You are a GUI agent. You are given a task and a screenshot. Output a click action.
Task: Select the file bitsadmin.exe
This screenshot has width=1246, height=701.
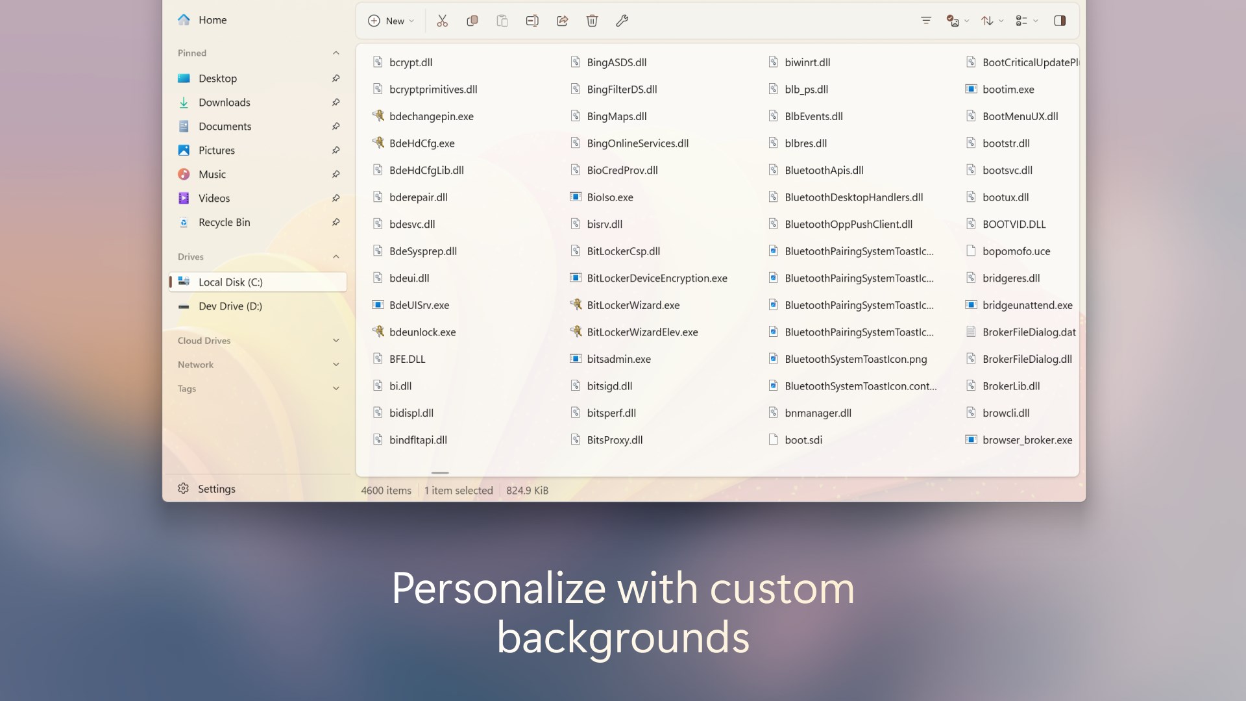click(617, 358)
